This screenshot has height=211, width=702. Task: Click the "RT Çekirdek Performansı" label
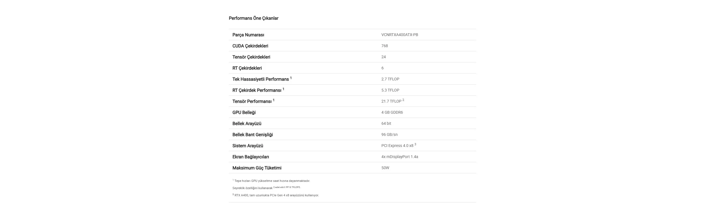pyautogui.click(x=257, y=90)
